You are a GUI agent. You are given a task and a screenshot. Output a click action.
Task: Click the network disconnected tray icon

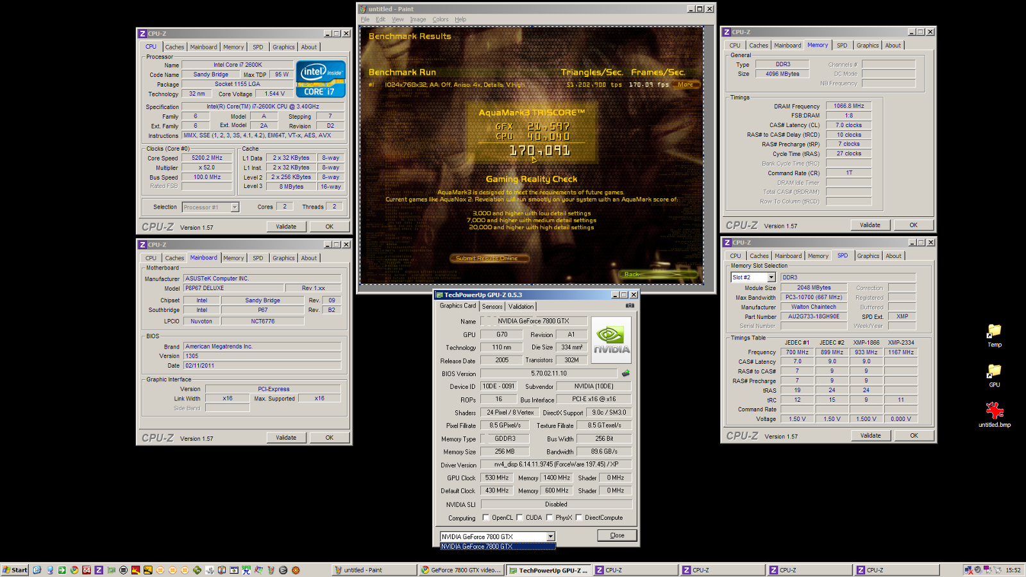(969, 570)
